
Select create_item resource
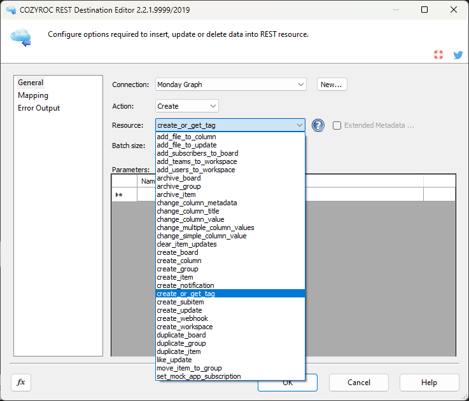(230, 277)
